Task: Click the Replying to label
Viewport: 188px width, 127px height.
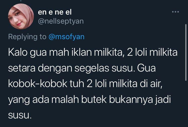Action: [27, 37]
